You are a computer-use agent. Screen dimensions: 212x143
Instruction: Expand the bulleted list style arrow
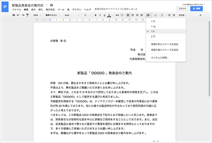pos(166,15)
